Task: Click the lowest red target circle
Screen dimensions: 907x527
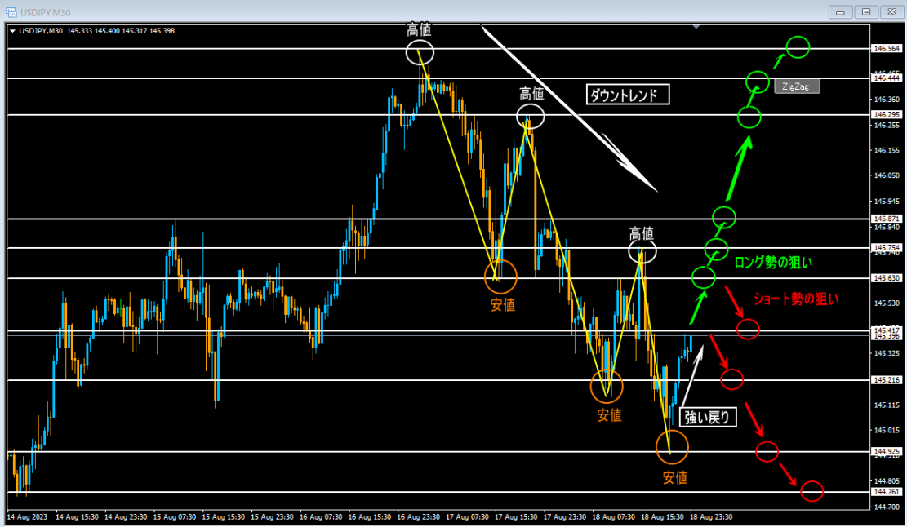Action: click(811, 491)
